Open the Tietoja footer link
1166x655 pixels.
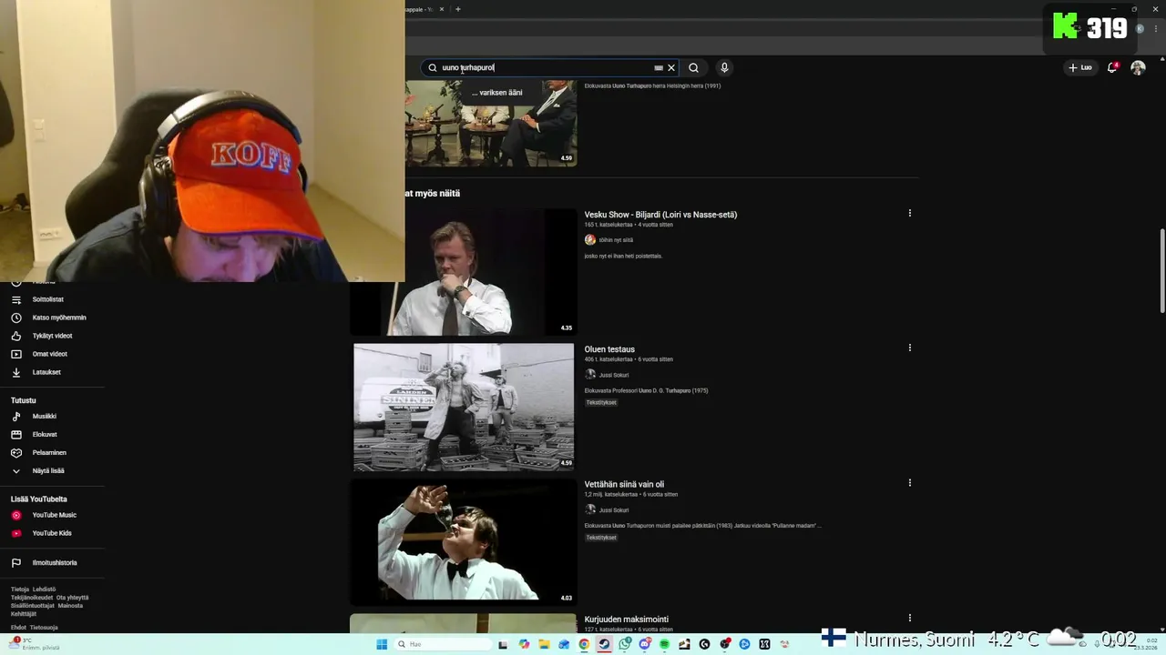[20, 589]
